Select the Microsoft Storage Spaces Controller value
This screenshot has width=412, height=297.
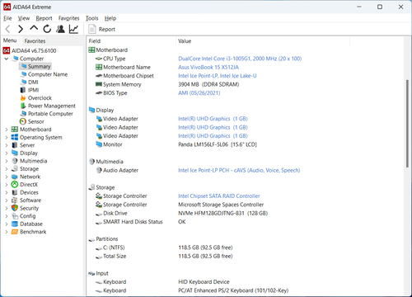(x=221, y=205)
